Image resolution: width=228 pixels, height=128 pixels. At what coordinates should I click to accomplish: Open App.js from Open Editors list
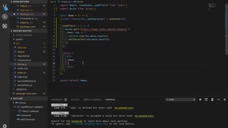pyautogui.click(x=28, y=6)
